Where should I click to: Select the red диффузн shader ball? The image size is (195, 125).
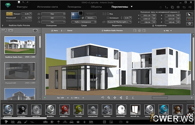click(x=64, y=109)
